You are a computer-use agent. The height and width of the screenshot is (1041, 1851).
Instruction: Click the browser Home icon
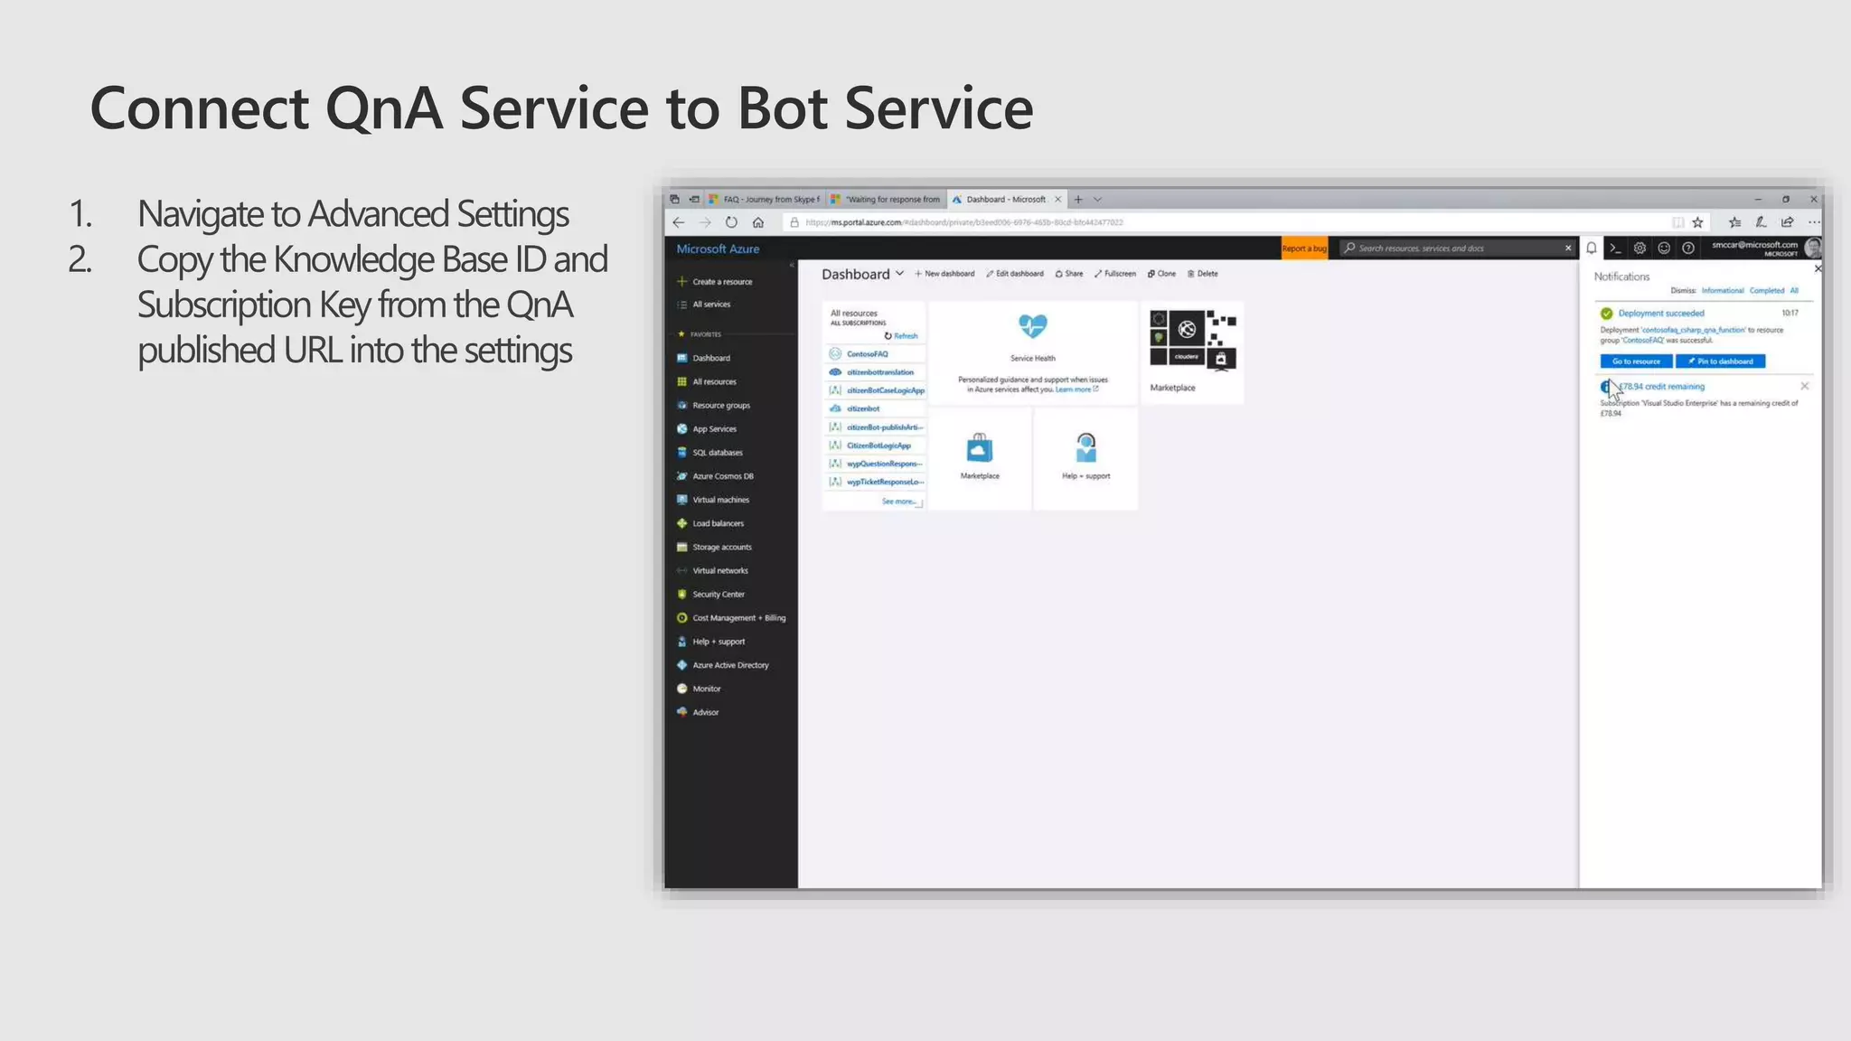[758, 222]
